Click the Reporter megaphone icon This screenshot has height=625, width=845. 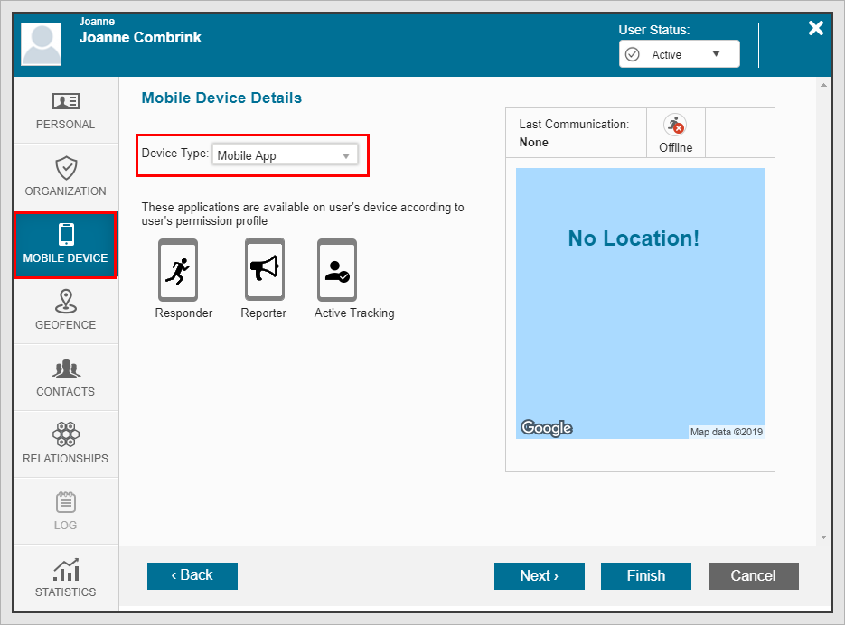(x=264, y=268)
